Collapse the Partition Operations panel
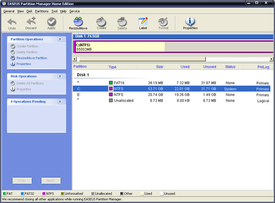 pyautogui.click(x=60, y=39)
